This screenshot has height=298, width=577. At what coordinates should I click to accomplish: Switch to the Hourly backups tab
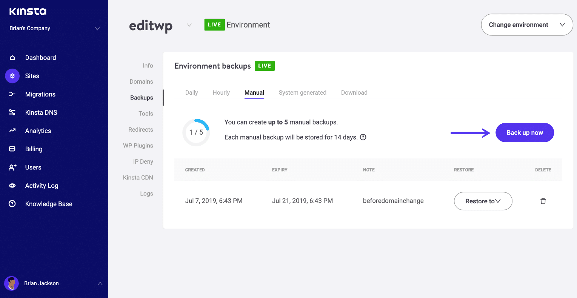point(221,92)
